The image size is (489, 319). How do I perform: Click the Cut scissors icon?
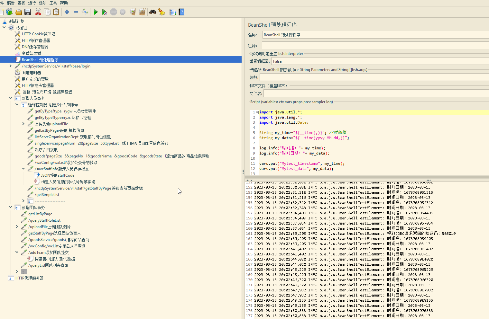(38, 12)
